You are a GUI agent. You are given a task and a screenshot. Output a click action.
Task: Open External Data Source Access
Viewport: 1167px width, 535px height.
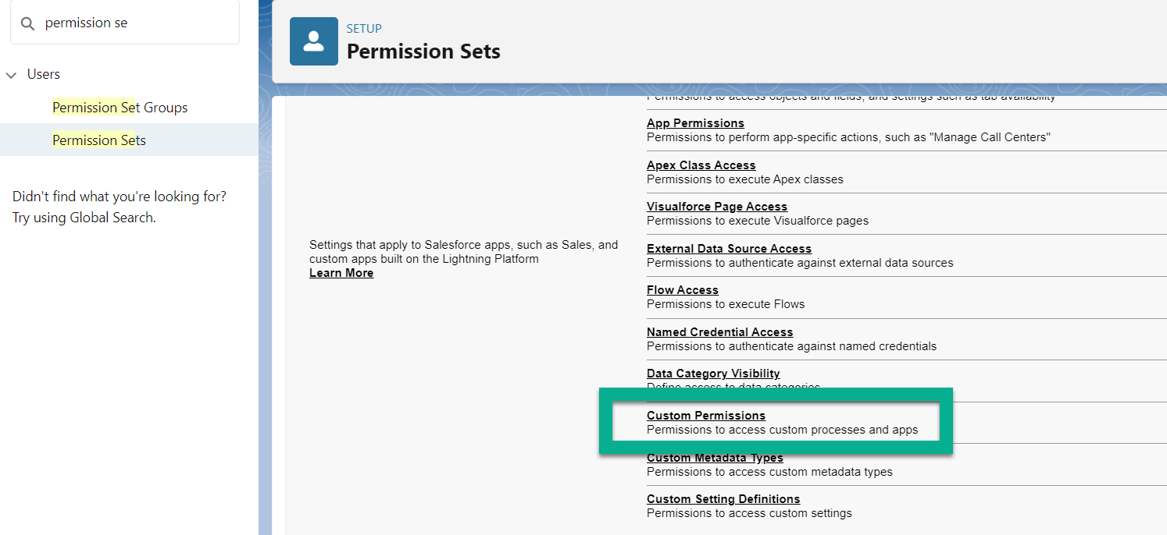(x=729, y=248)
